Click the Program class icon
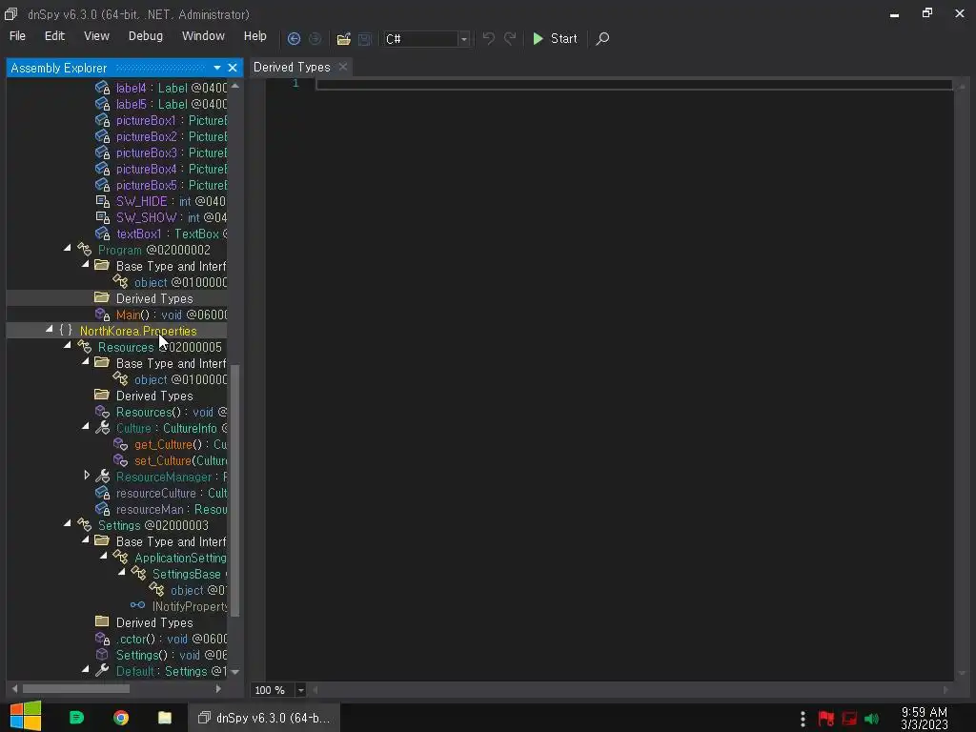The height and width of the screenshot is (732, 976). pyautogui.click(x=84, y=250)
